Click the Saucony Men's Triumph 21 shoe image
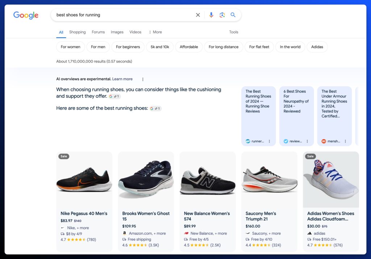The width and height of the screenshot is (371, 259). click(269, 180)
